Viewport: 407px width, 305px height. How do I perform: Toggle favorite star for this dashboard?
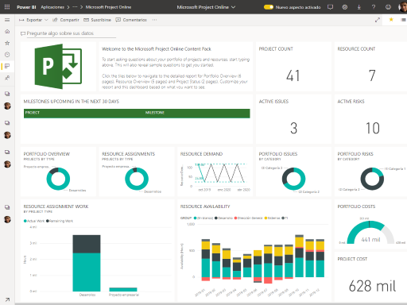391,19
